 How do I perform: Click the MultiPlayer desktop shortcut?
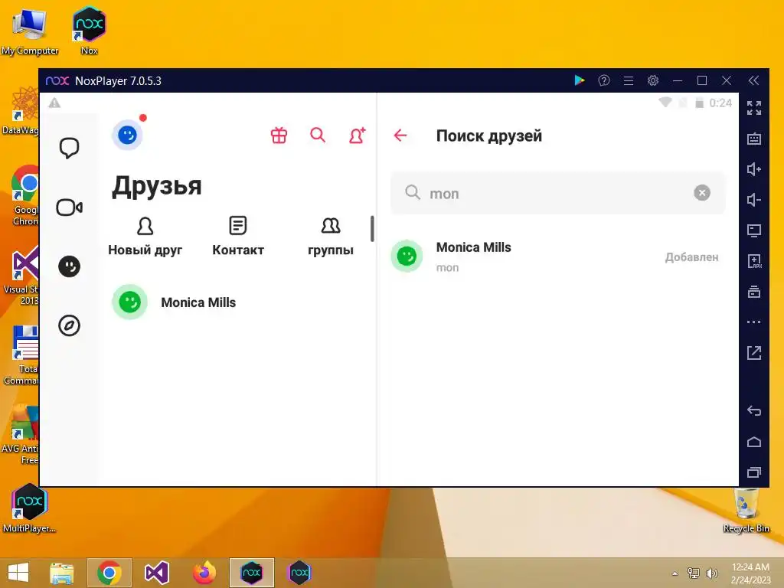point(29,508)
